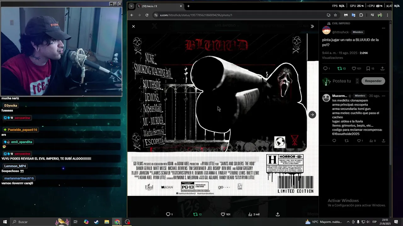This screenshot has height=226, width=403.
Task: Open the M-shaped browser extension icon
Action: (346, 15)
